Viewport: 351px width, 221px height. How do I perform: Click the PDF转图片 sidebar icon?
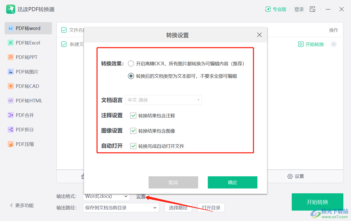pos(11,72)
